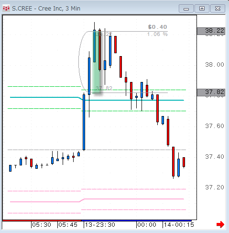Click the red scroll-forward arrow
This screenshot has width=229, height=233.
click(220, 224)
